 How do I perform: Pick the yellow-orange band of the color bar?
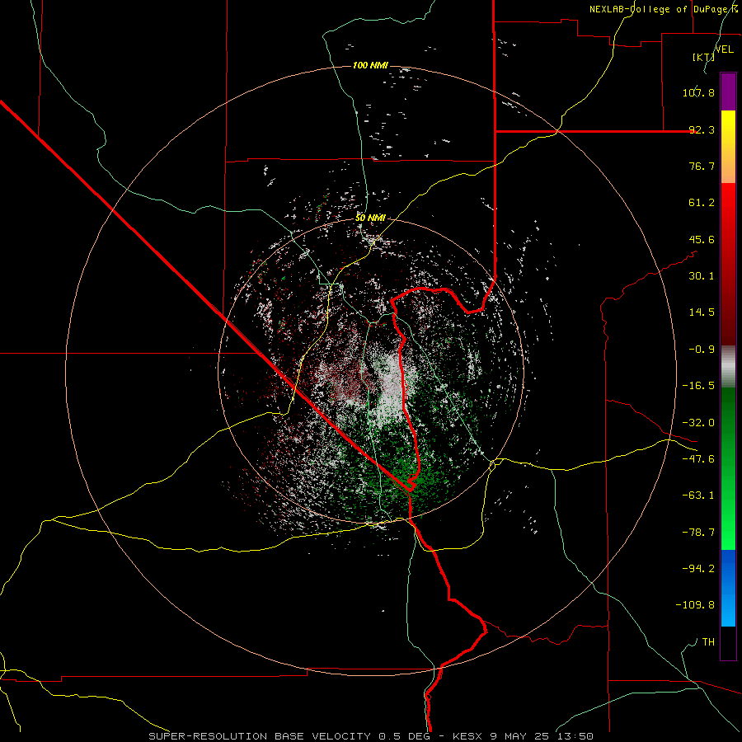[728, 147]
